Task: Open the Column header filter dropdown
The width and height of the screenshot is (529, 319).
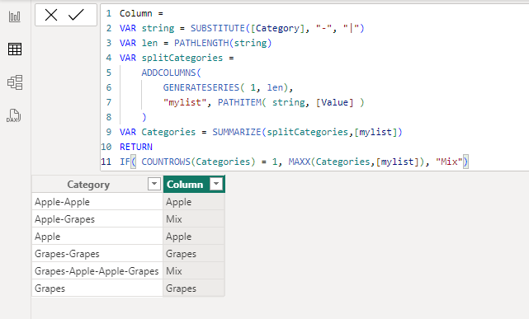Action: click(x=216, y=184)
